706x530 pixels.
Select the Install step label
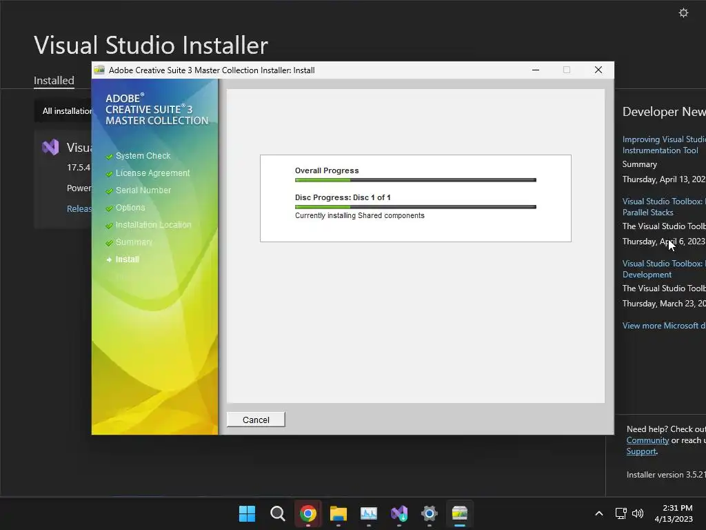128,259
